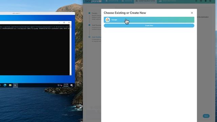Screen dimensions: 217x122
Task: Close the terminal window
Action: point(69,22)
